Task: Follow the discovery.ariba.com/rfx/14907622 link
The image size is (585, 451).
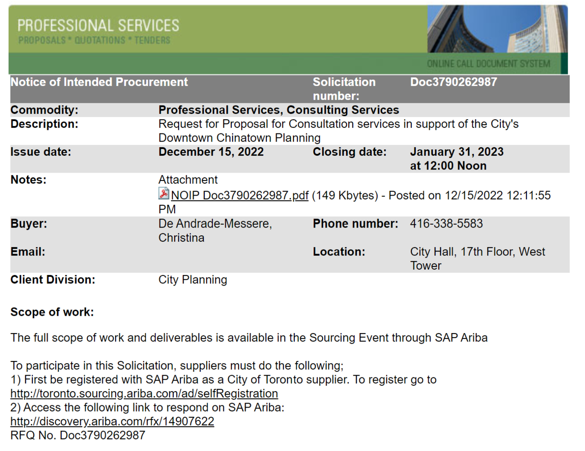Action: [x=112, y=421]
